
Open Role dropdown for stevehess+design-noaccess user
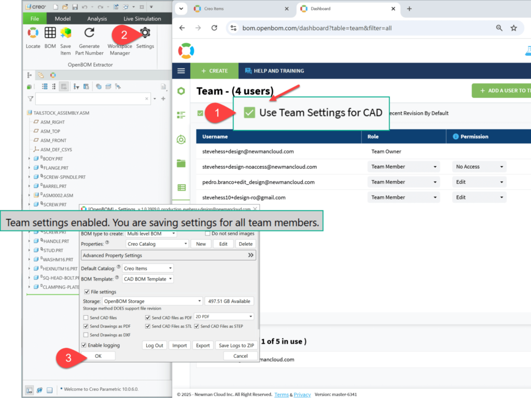[403, 167]
